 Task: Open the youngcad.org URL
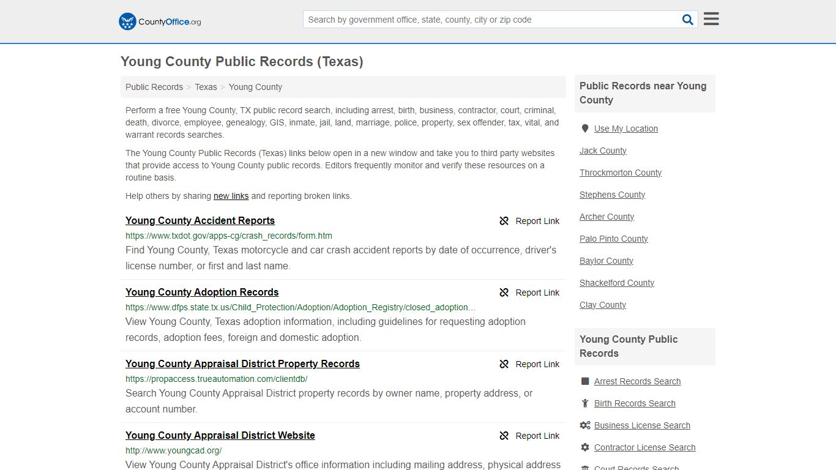pyautogui.click(x=174, y=450)
